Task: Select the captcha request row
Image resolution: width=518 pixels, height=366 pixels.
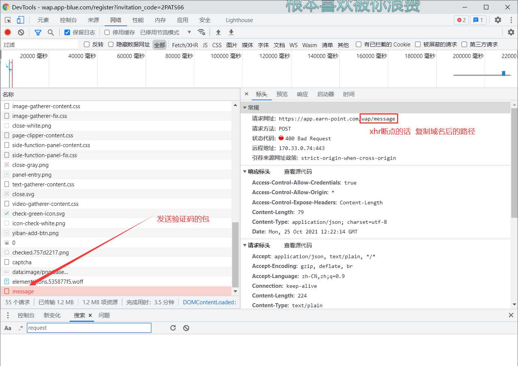Action: click(116, 262)
